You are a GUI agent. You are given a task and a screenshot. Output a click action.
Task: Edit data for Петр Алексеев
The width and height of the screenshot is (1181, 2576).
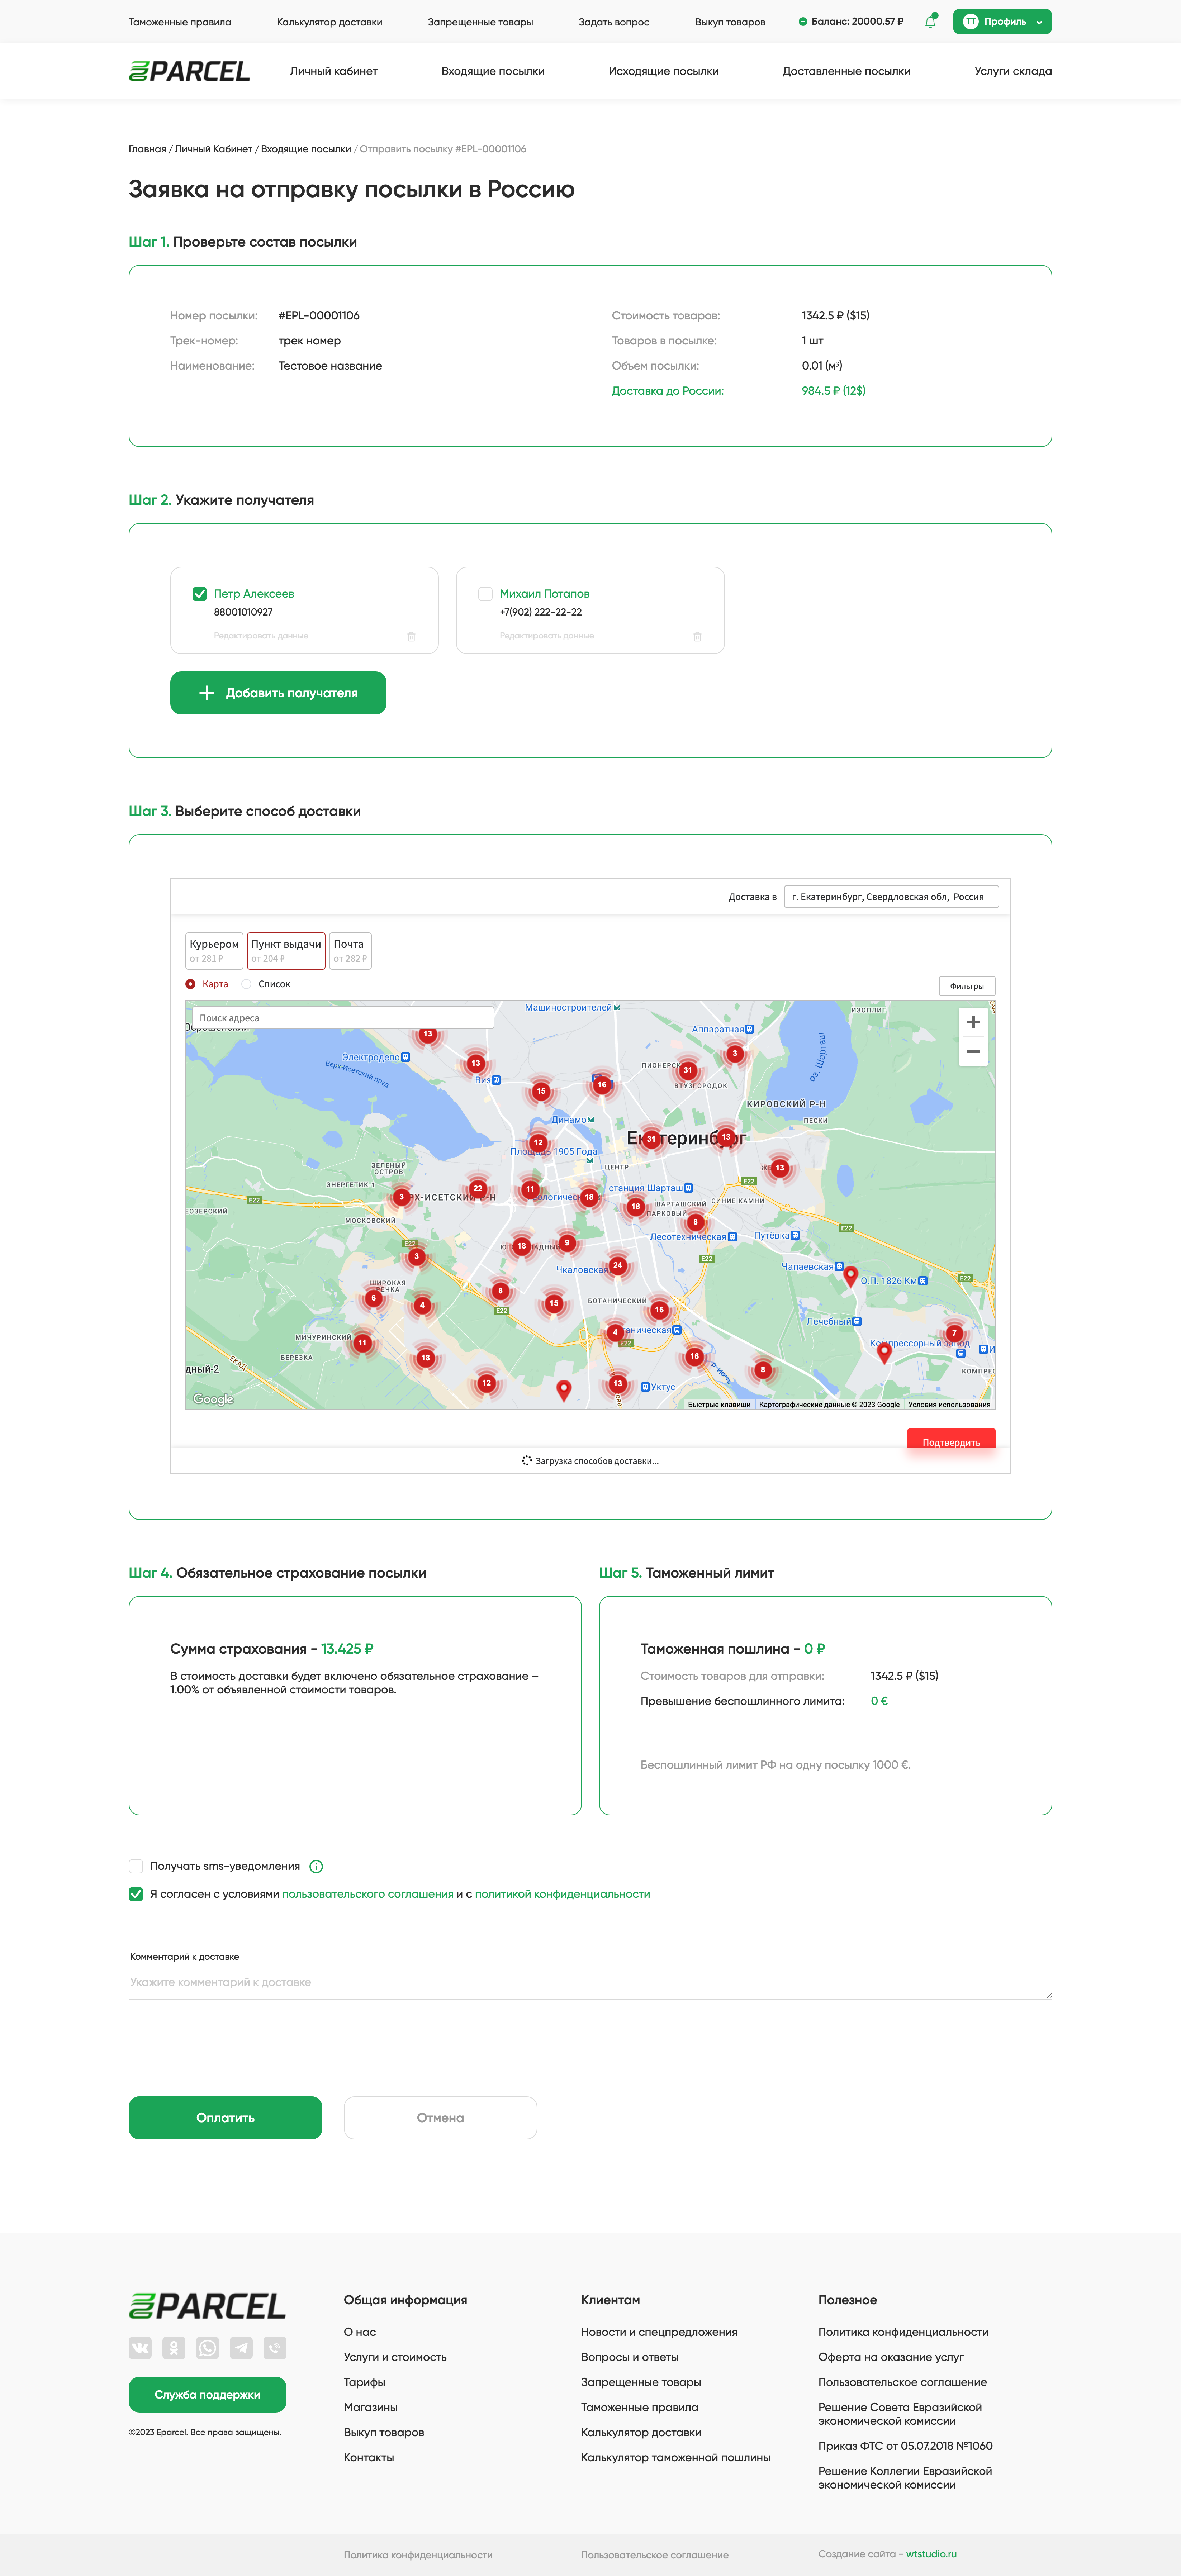[261, 636]
